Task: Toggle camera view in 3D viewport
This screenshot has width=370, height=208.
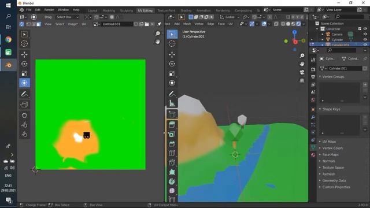Action: [x=302, y=72]
